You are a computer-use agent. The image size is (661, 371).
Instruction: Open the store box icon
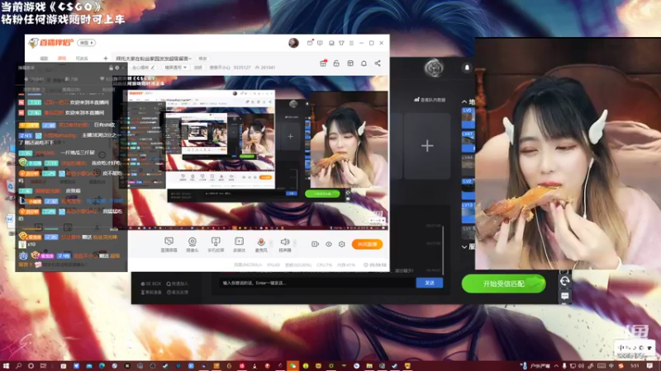click(350, 63)
